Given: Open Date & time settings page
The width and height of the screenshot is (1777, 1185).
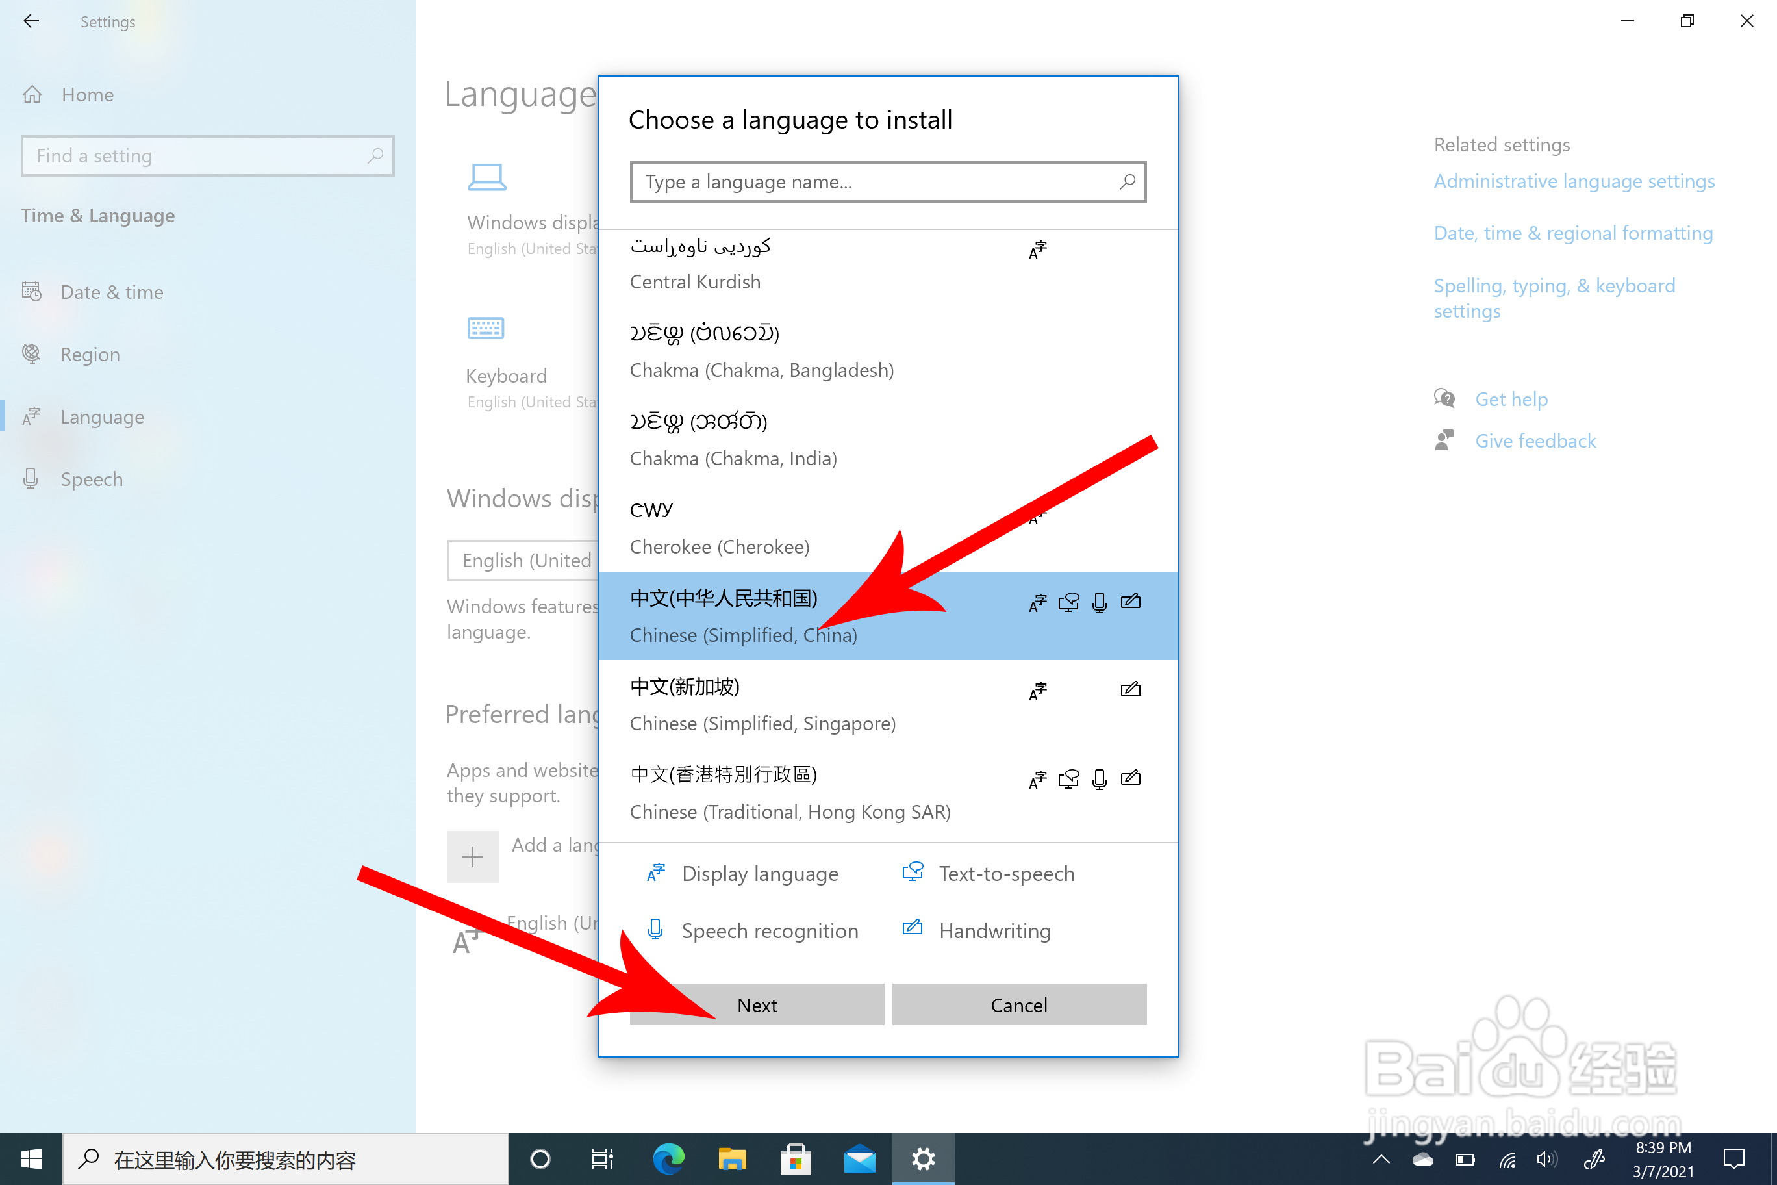Looking at the screenshot, I should click(112, 292).
